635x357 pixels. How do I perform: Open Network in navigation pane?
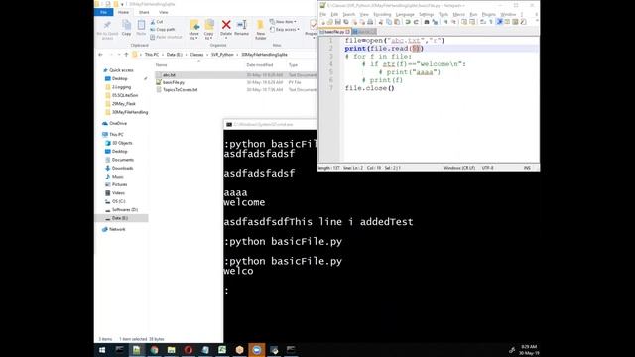click(117, 229)
